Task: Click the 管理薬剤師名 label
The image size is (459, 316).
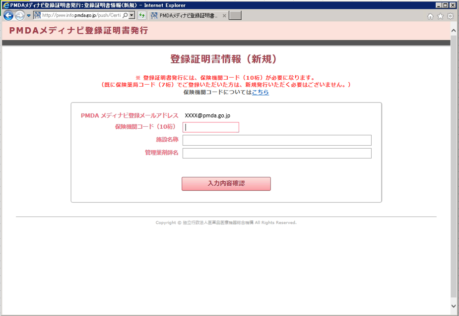Action: [162, 153]
